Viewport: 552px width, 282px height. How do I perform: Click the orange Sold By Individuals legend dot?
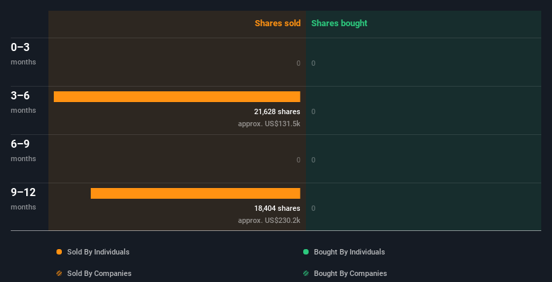point(59,252)
